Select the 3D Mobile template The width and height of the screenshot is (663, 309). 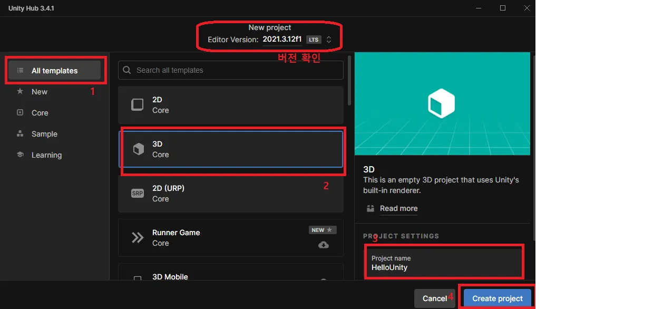click(231, 272)
